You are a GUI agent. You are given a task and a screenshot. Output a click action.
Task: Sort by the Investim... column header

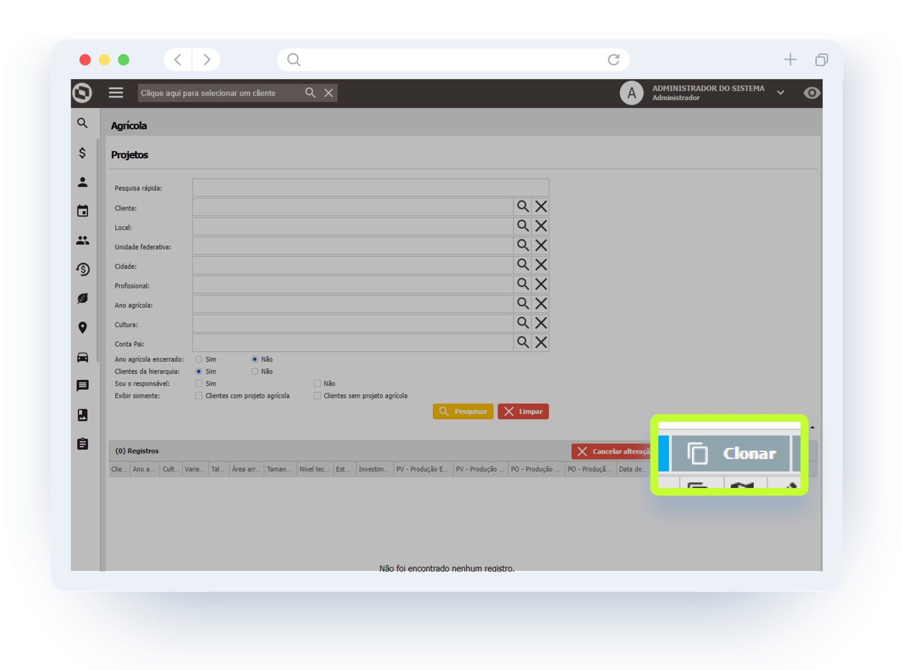click(x=374, y=469)
